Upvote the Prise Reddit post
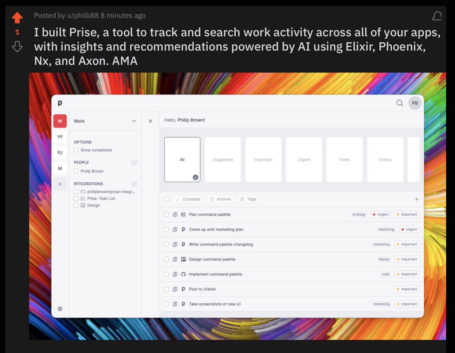455x353 pixels. point(17,18)
